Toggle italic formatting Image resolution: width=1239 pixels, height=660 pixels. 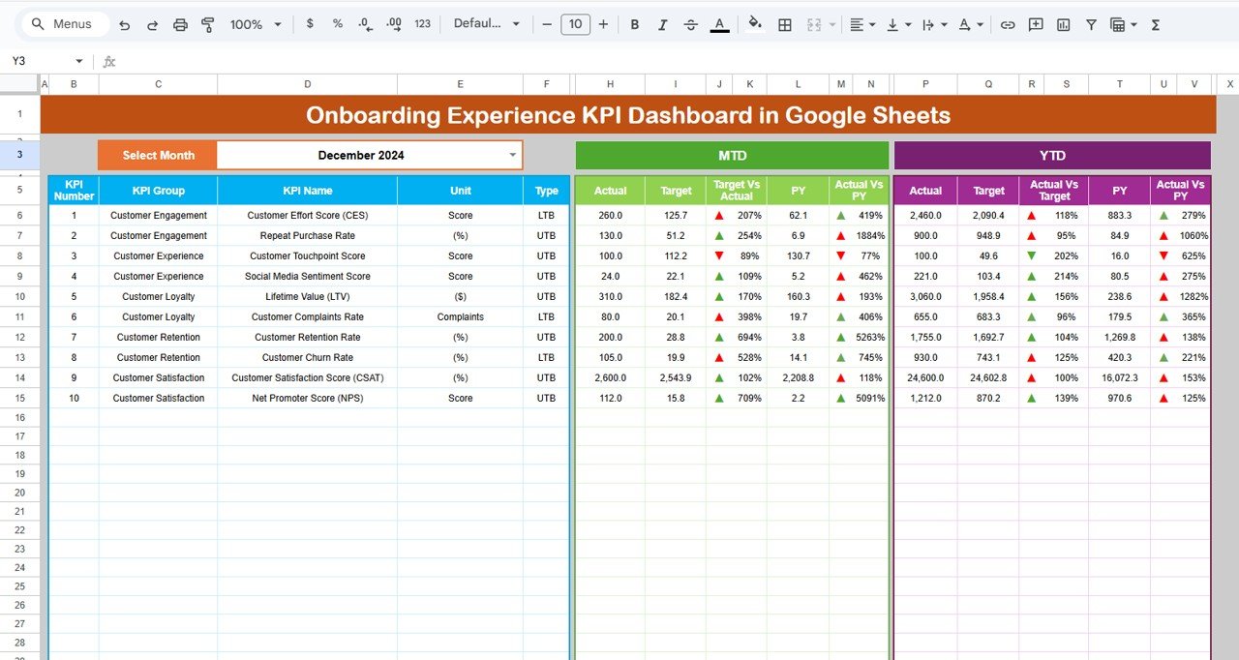pos(662,24)
